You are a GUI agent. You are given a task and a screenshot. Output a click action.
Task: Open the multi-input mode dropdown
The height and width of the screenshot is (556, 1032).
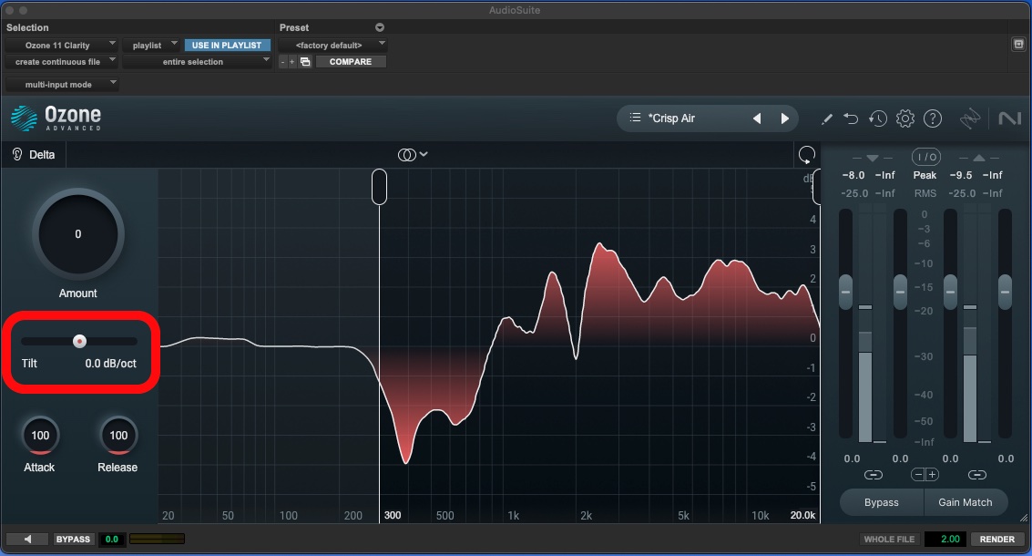pyautogui.click(x=61, y=84)
